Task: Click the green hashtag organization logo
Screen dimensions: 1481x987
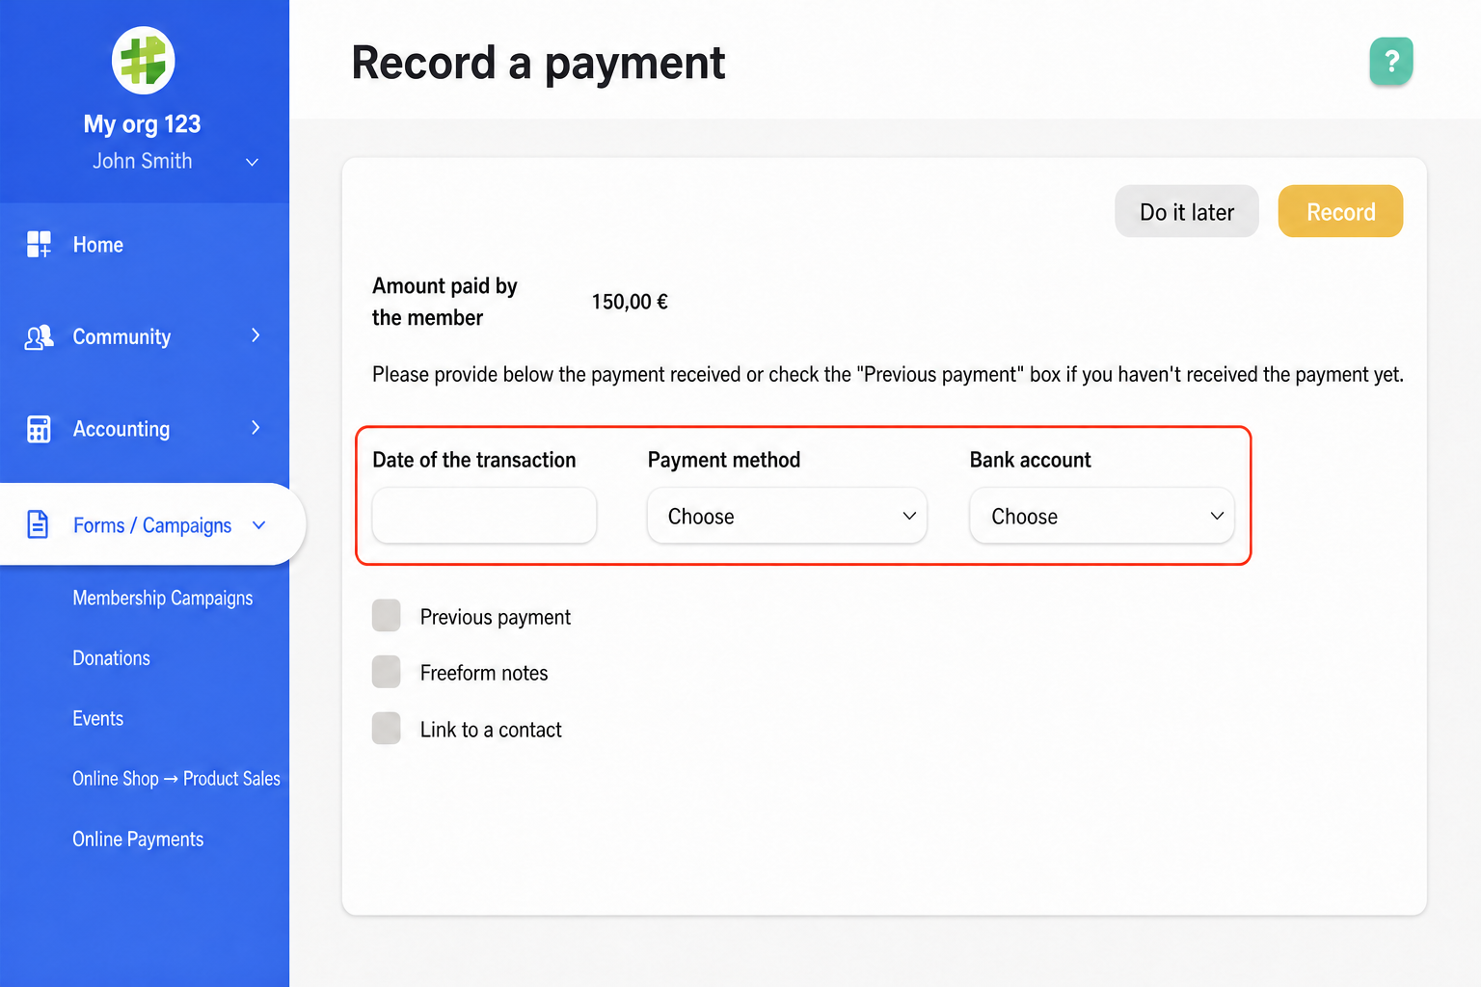Action: coord(143,60)
